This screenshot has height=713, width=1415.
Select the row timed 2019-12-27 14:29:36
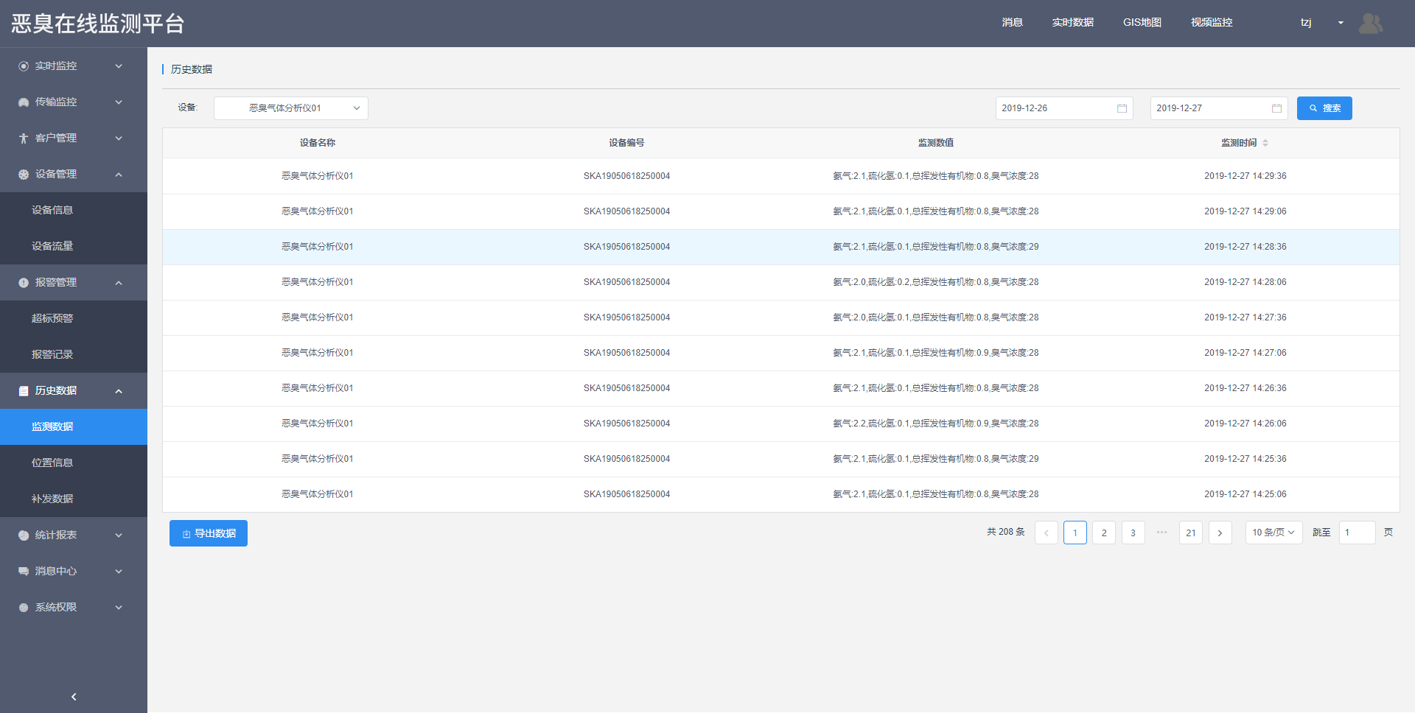(781, 176)
